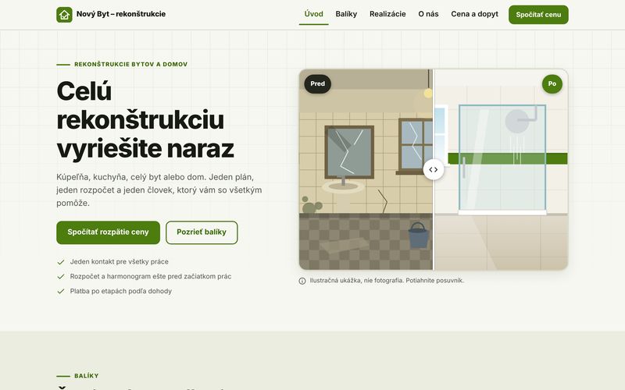
Task: Open the Realizácie navigation item
Action: [387, 14]
